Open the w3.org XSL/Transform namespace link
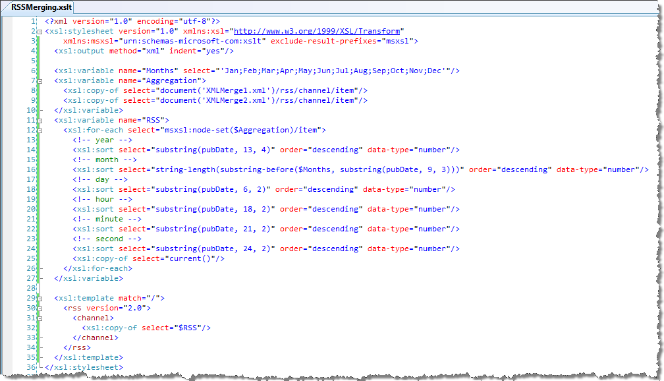The height and width of the screenshot is (381, 664). pyautogui.click(x=317, y=31)
